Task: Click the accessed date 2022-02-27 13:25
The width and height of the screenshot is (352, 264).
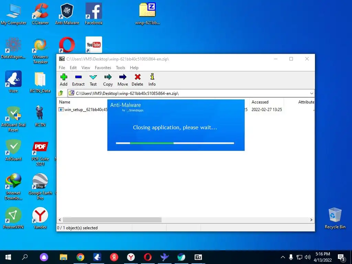Action: pyautogui.click(x=266, y=110)
